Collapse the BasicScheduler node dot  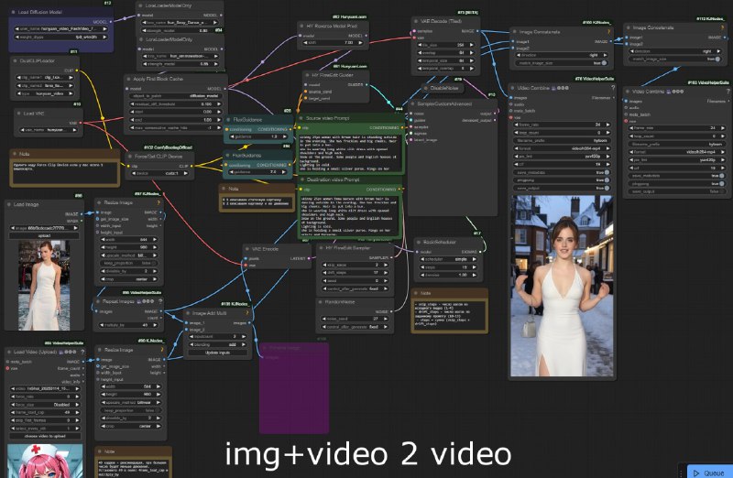419,242
